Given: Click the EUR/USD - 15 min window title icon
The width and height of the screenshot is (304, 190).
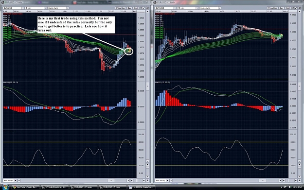Looking at the screenshot, I should 155,2.
